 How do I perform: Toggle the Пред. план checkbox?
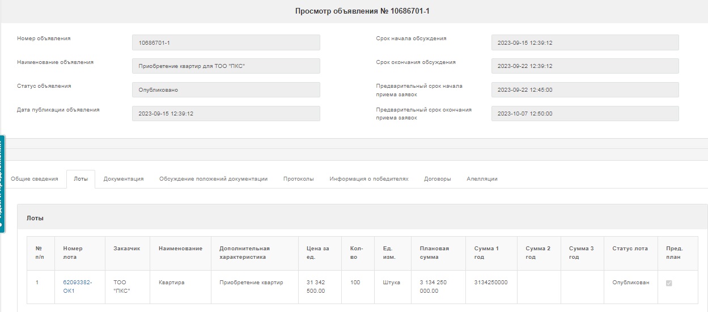(x=669, y=283)
